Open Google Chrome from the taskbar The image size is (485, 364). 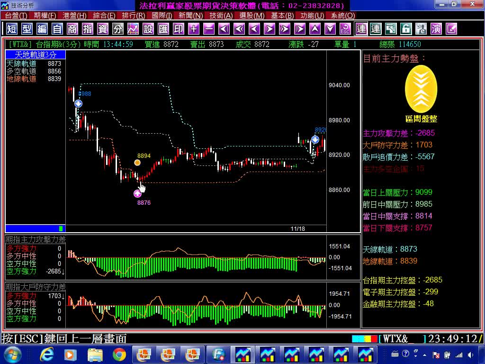click(119, 354)
